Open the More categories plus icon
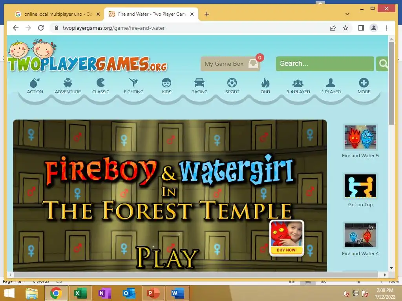Image resolution: width=402 pixels, height=301 pixels. 364,83
